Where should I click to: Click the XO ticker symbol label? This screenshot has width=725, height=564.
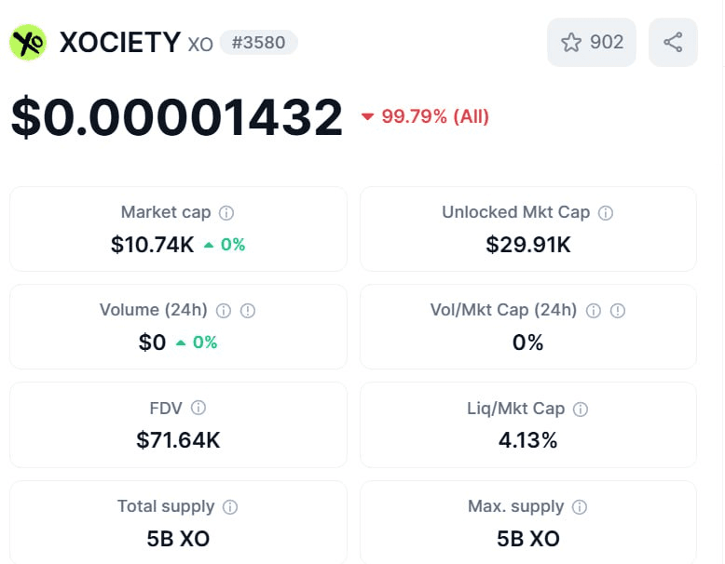(x=200, y=45)
